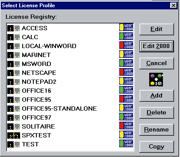180x157 pixels.
Task: Select the SPXTEST profile name
Action: tap(36, 135)
